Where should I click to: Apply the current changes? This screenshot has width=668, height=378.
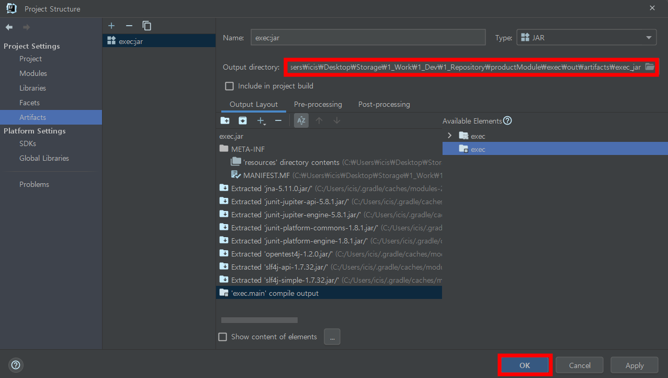(x=634, y=365)
